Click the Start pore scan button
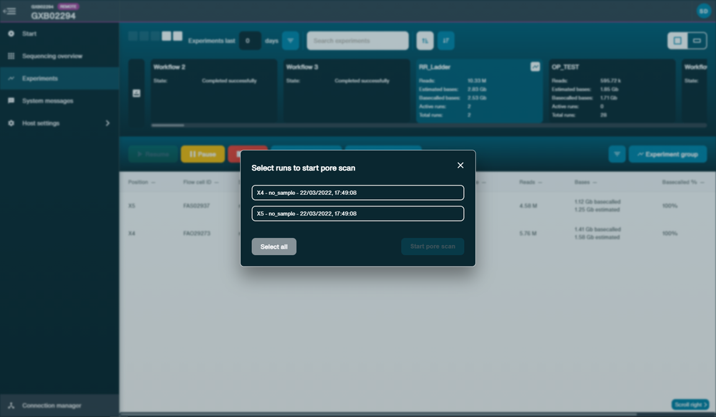The width and height of the screenshot is (716, 417). pyautogui.click(x=432, y=246)
